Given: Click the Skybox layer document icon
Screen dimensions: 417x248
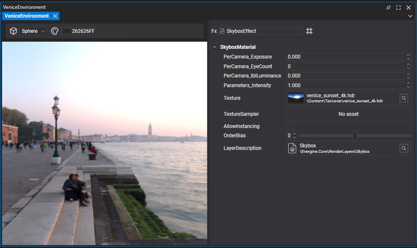Looking at the screenshot, I should (x=292, y=148).
